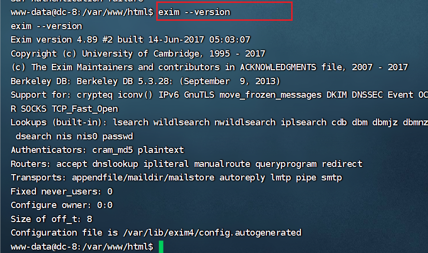Click the 'Lookups (built-in)' line
This screenshot has height=253, width=428.
tap(219, 123)
